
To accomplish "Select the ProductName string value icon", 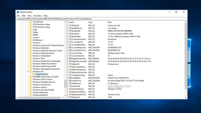I will pos(70,89).
